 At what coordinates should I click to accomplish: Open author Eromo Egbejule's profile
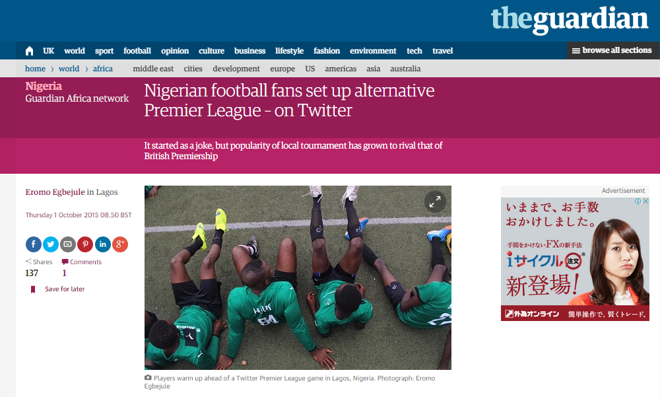click(55, 192)
